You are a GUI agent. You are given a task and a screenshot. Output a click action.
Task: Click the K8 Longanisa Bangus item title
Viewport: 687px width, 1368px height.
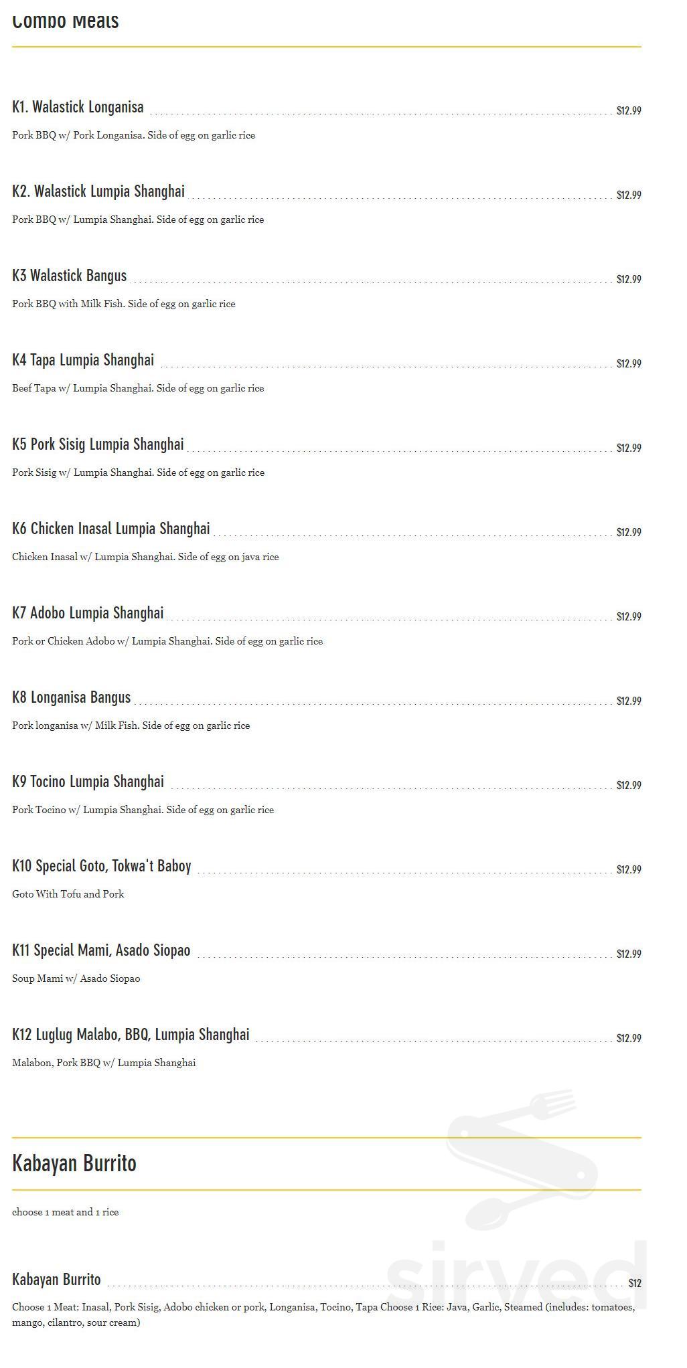(72, 697)
